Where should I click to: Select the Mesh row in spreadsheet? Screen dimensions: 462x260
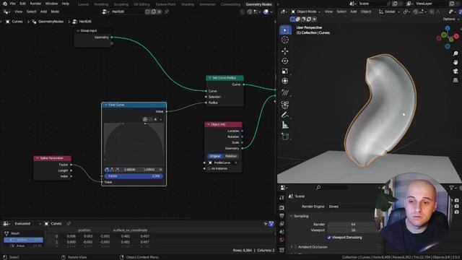point(24,233)
